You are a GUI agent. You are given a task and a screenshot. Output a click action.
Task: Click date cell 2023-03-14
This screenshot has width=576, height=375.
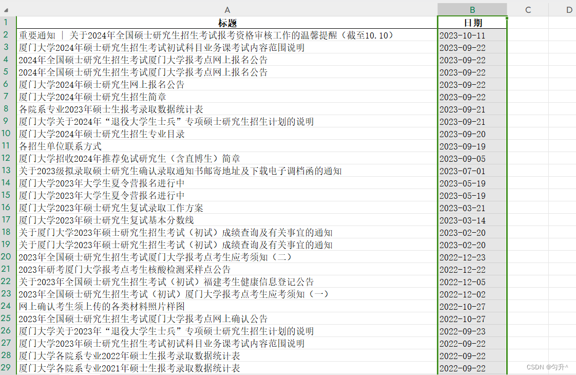(472, 220)
